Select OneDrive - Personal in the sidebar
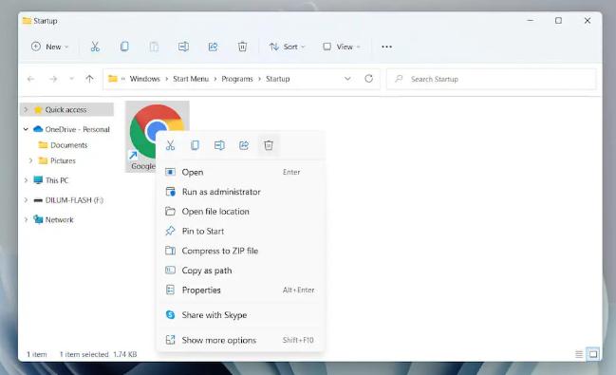Viewport: 616px width, 375px height. 78,129
